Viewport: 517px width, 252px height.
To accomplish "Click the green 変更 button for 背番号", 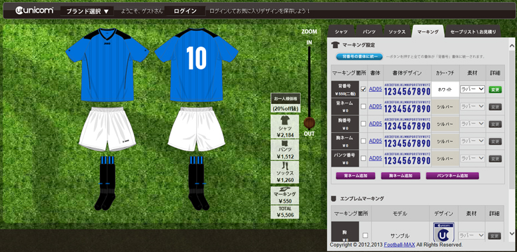I will click(x=495, y=89).
